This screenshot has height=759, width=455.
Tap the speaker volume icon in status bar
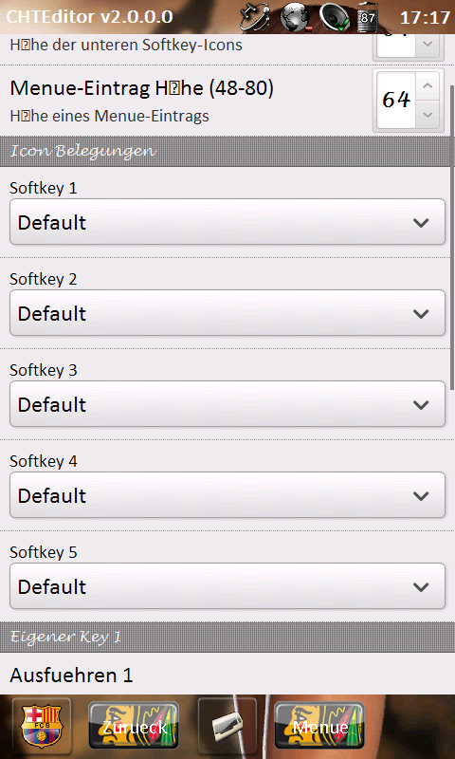334,17
